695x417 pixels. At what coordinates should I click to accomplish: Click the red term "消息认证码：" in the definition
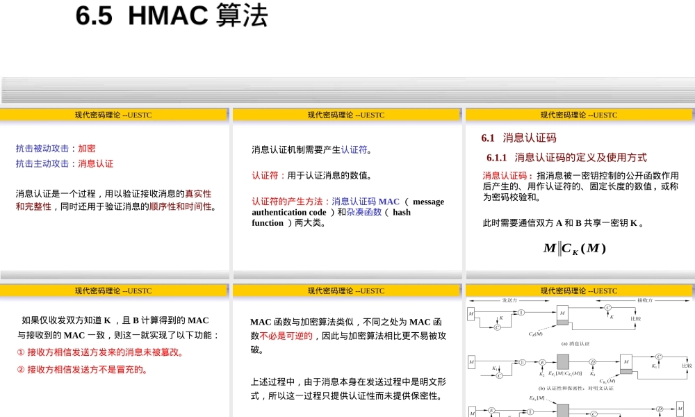pos(507,175)
